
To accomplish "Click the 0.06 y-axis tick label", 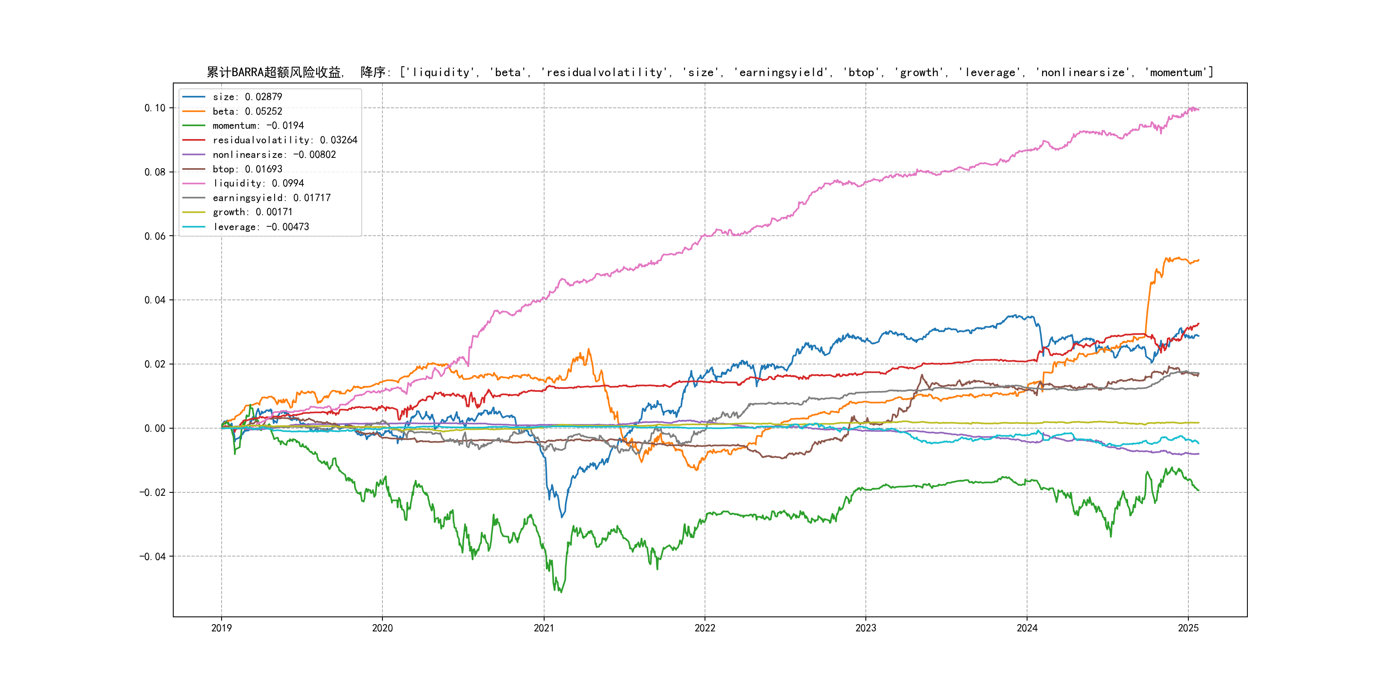I will tap(154, 236).
